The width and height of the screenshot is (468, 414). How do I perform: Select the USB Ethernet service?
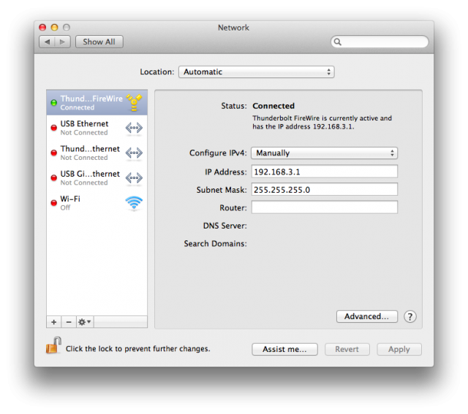coord(97,128)
